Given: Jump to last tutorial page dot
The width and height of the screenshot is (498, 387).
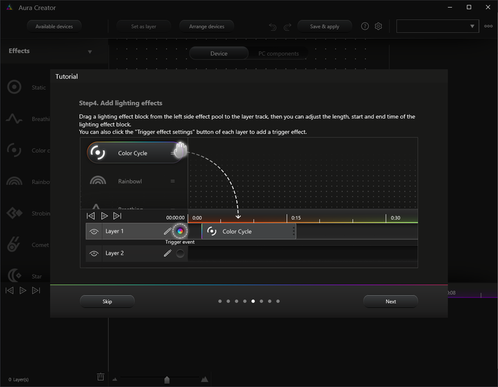Looking at the screenshot, I should (x=278, y=301).
